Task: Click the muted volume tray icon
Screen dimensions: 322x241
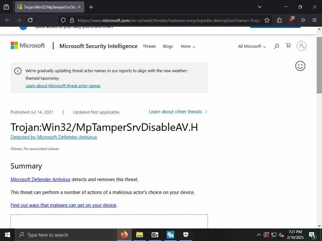Action: click(x=281, y=235)
